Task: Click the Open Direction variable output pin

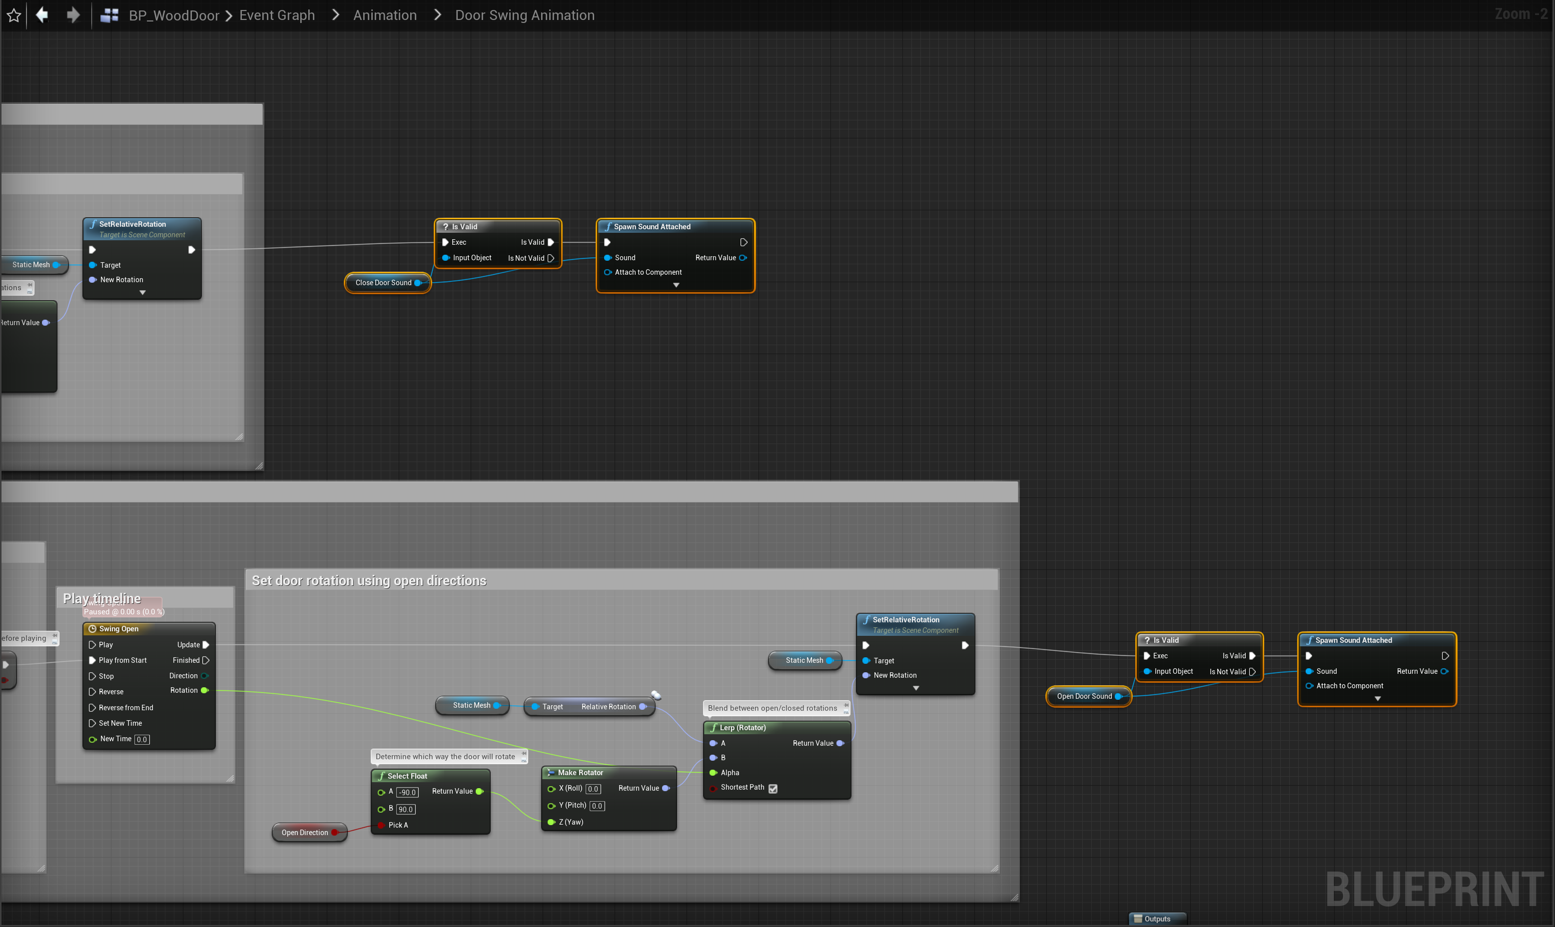Action: coord(335,833)
